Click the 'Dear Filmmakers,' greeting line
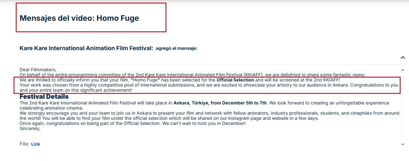 (38, 70)
